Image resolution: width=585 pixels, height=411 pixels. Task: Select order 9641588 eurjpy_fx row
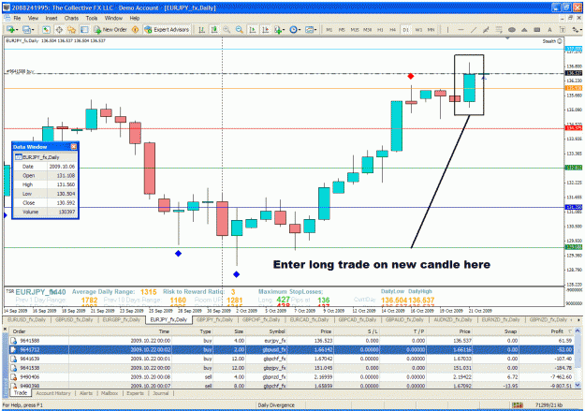(292, 341)
